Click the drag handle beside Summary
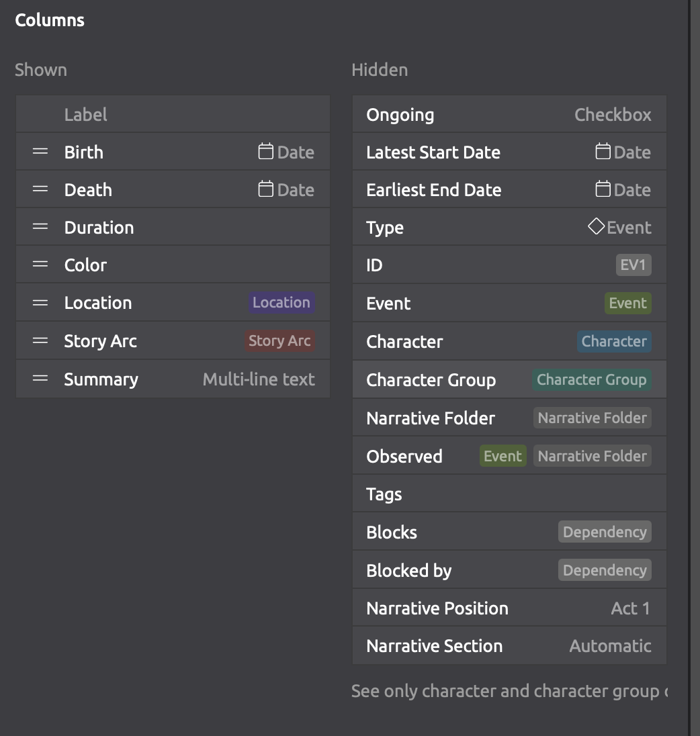The image size is (700, 736). 40,379
